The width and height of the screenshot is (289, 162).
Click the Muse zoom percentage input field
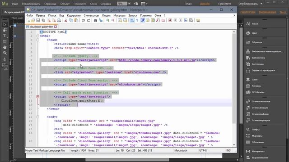[122, 4]
